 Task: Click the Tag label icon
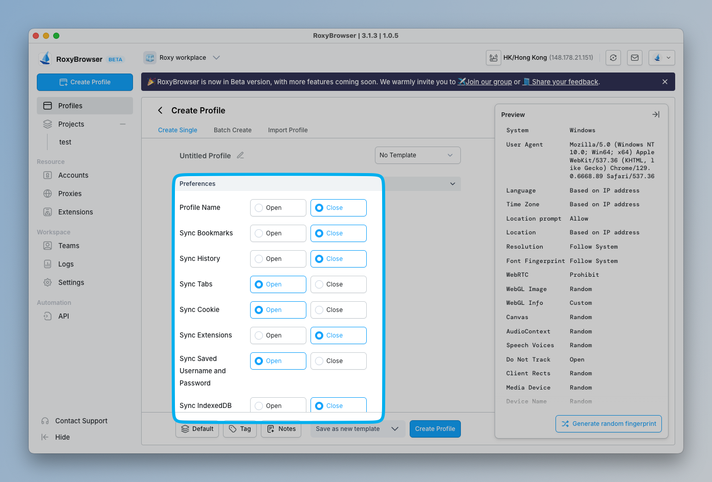233,429
